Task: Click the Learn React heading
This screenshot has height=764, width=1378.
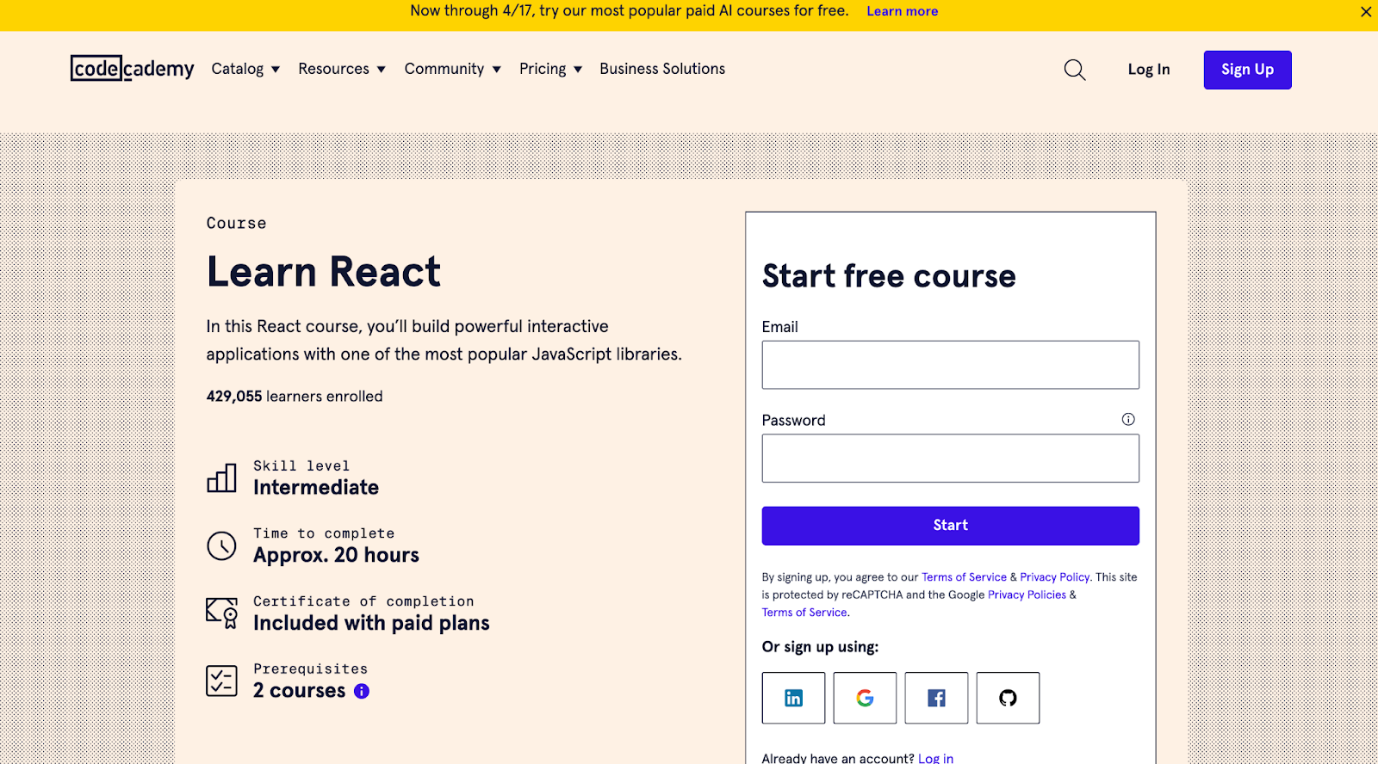Action: coord(324,272)
